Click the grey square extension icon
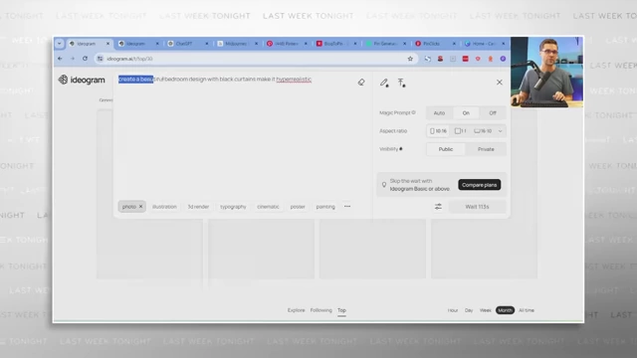The height and width of the screenshot is (358, 637). (453, 59)
